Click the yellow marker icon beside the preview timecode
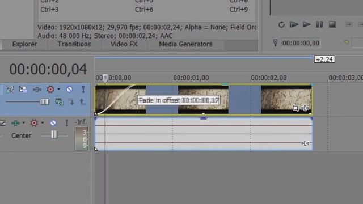The height and width of the screenshot is (204, 363). point(347,42)
